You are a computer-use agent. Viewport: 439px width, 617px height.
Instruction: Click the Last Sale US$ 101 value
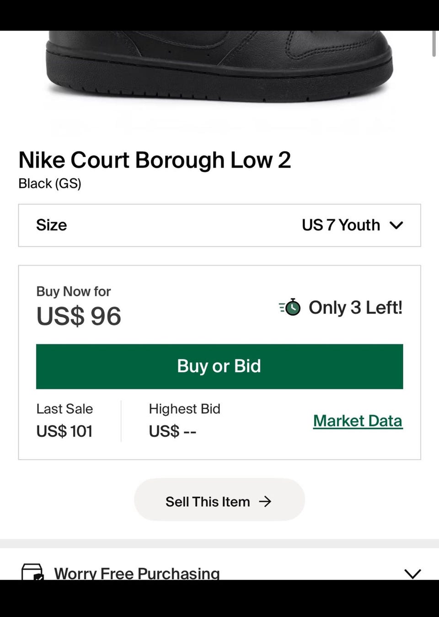pos(64,431)
